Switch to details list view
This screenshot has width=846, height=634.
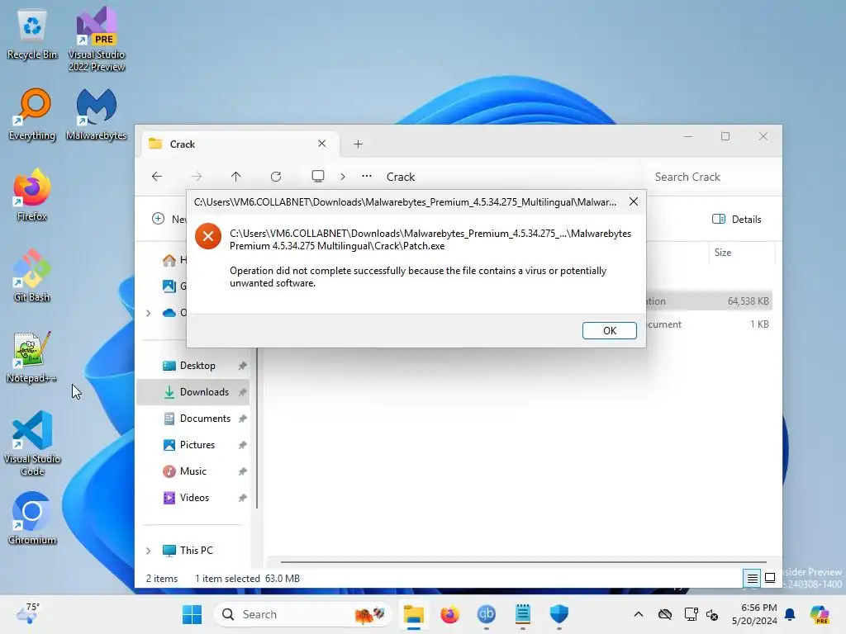[752, 579]
